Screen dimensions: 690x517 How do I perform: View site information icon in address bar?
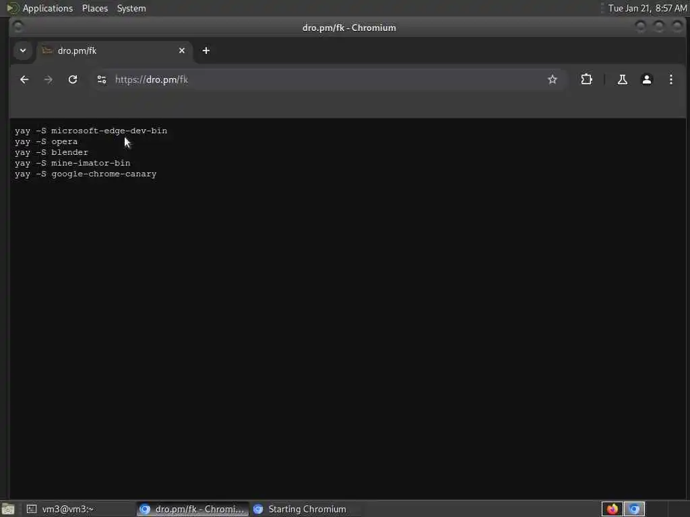click(x=102, y=79)
